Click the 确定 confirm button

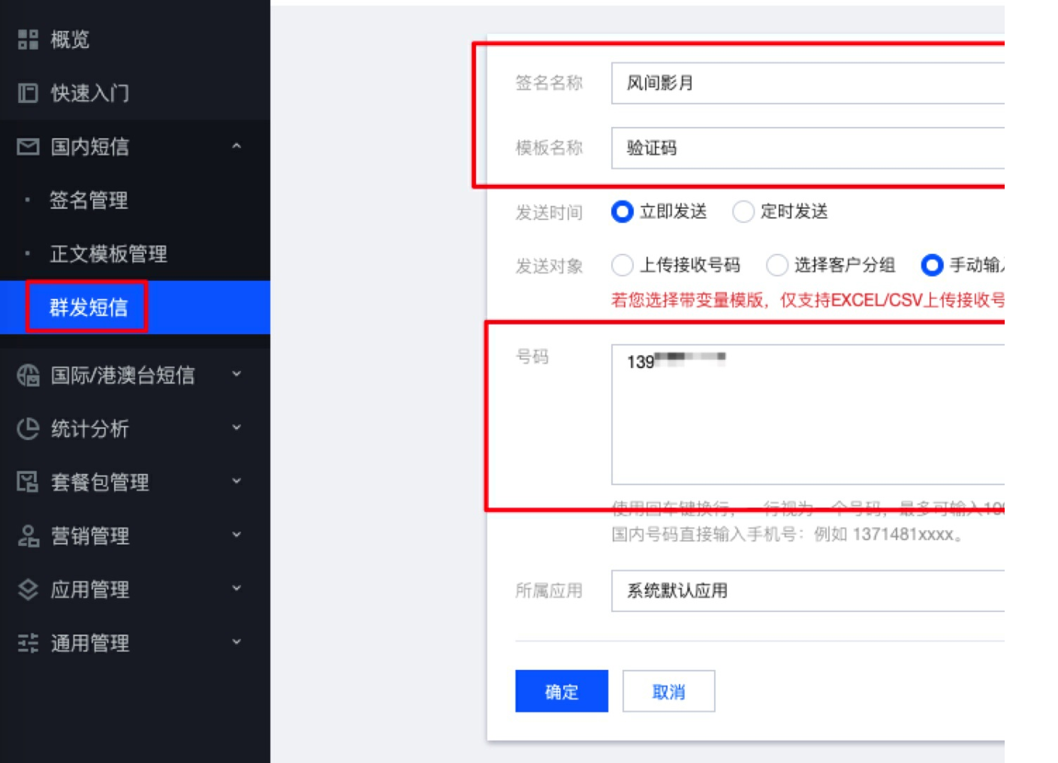562,691
